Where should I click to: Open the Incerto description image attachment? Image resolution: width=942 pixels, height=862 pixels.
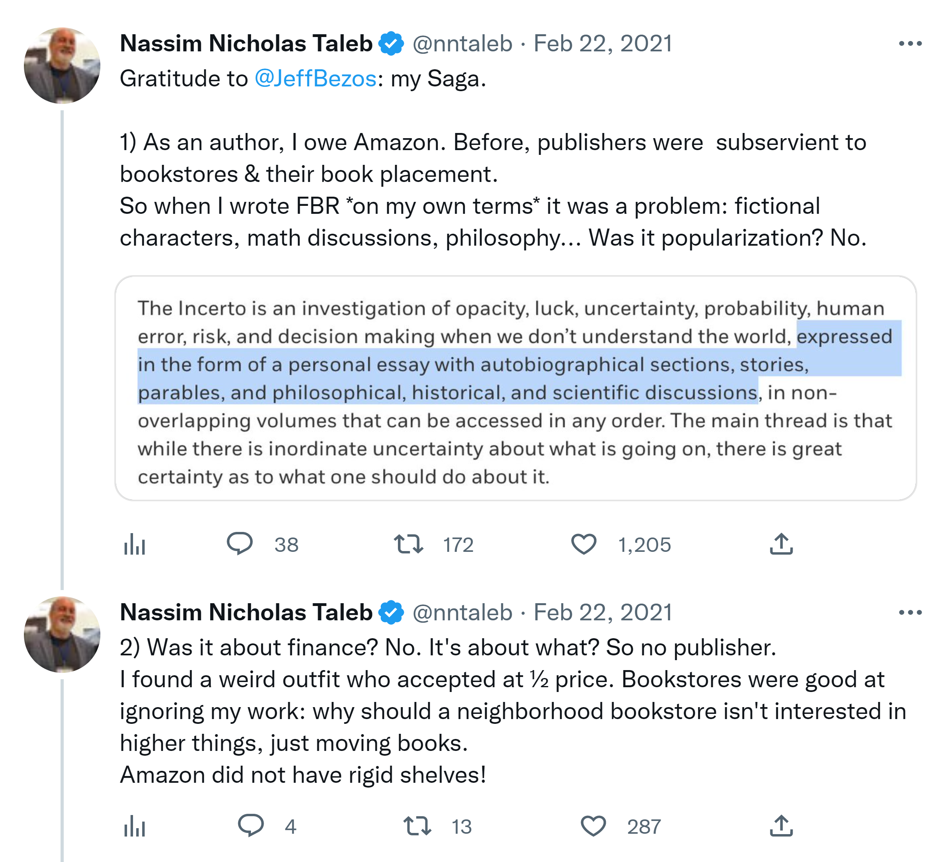tap(515, 388)
